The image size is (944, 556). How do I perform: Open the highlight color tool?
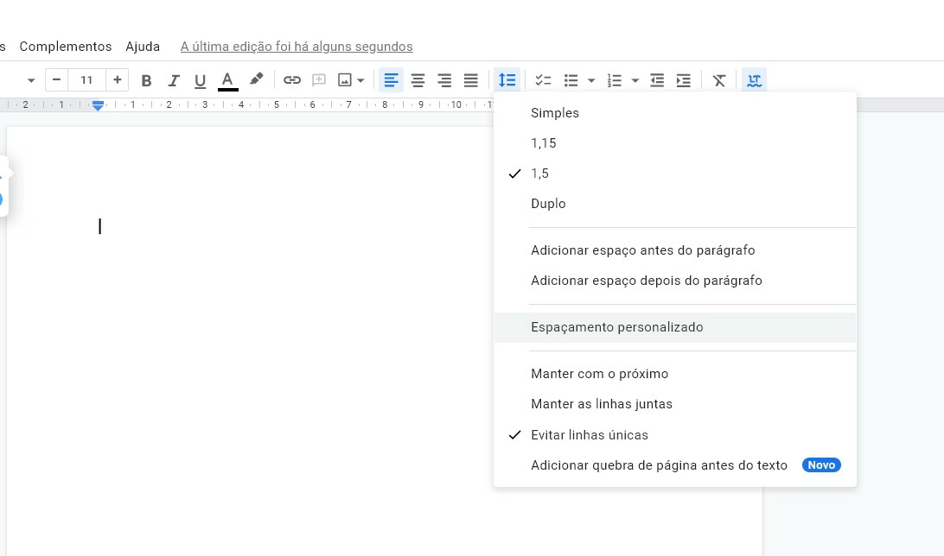[256, 79]
